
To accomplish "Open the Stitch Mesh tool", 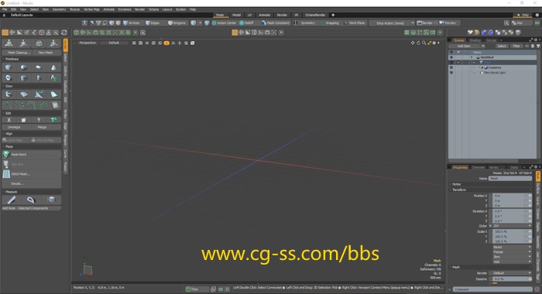I will (x=32, y=174).
